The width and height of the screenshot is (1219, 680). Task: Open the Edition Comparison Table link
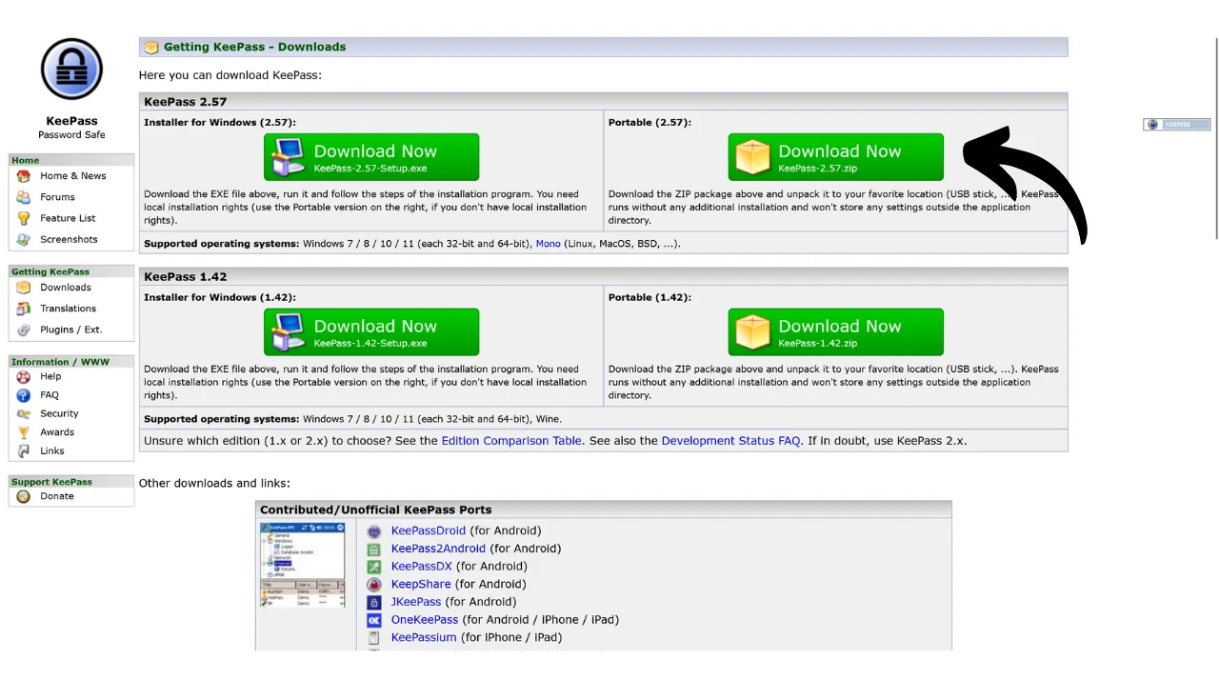511,440
